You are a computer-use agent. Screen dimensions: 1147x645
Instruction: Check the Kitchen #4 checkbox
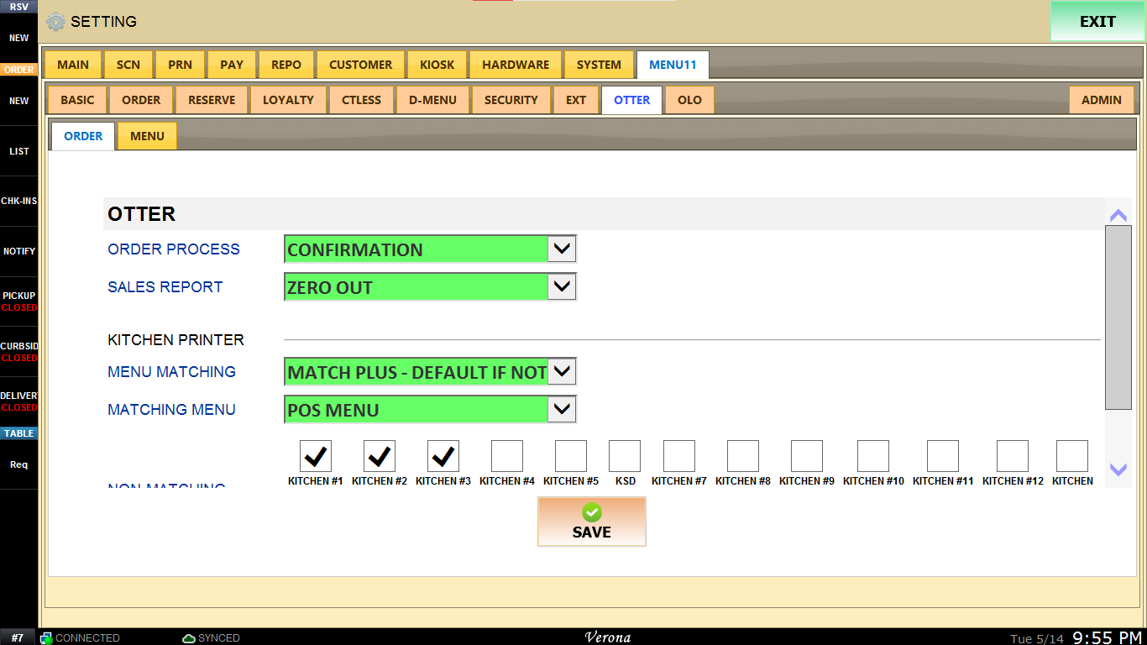[507, 456]
